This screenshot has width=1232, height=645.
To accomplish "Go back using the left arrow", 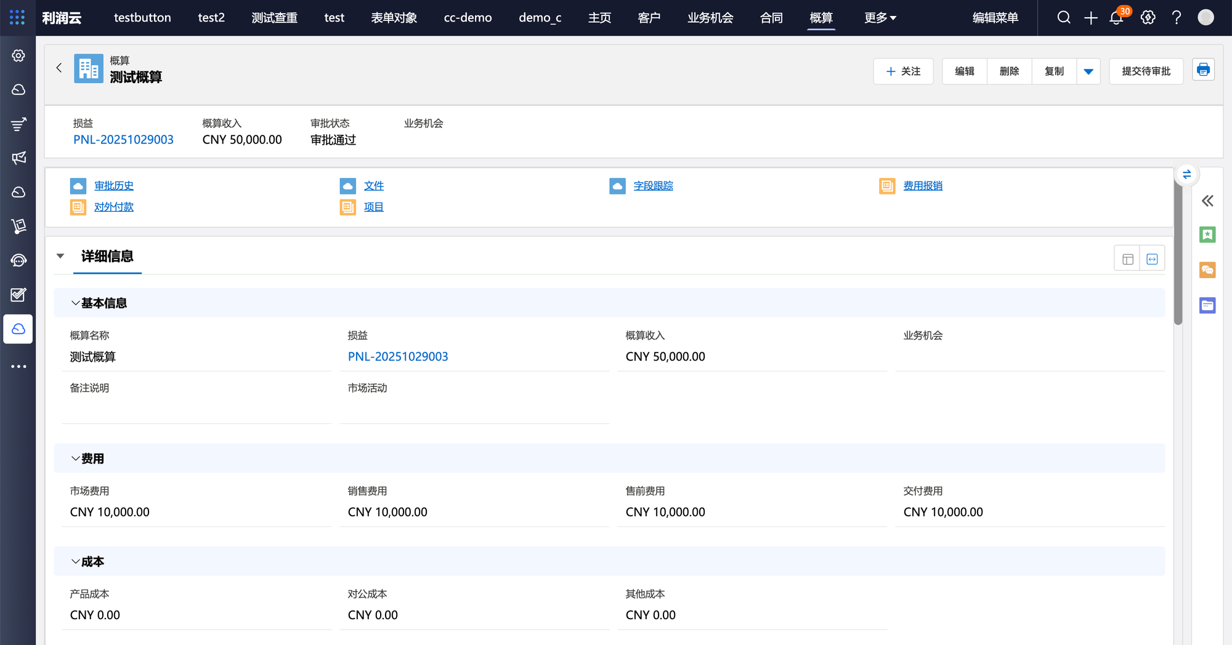I will coord(59,68).
